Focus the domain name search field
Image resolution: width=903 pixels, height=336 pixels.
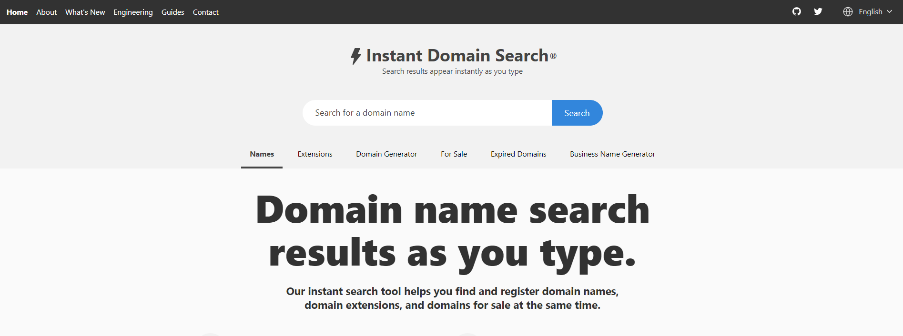(427, 113)
